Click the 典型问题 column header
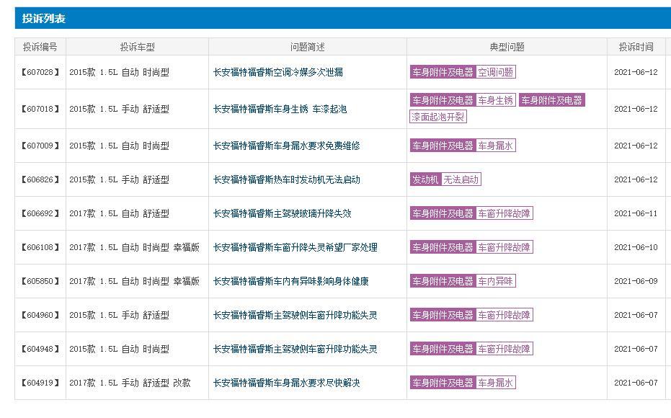Image resolution: width=671 pixels, height=418 pixels. (507, 47)
